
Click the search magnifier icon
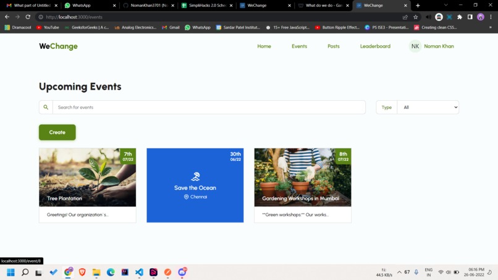[46, 107]
